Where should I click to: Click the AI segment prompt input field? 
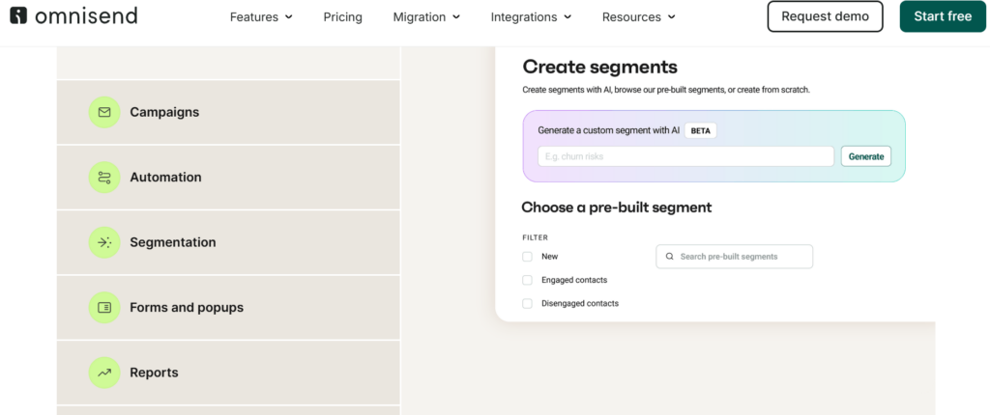[685, 156]
